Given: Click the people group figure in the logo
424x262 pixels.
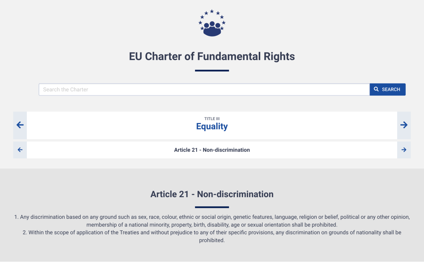Looking at the screenshot, I should tap(212, 29).
